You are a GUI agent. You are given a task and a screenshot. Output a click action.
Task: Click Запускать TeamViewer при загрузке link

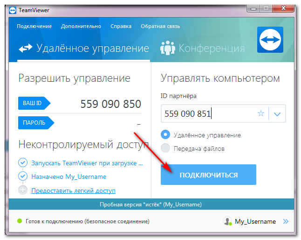pyautogui.click(x=87, y=163)
